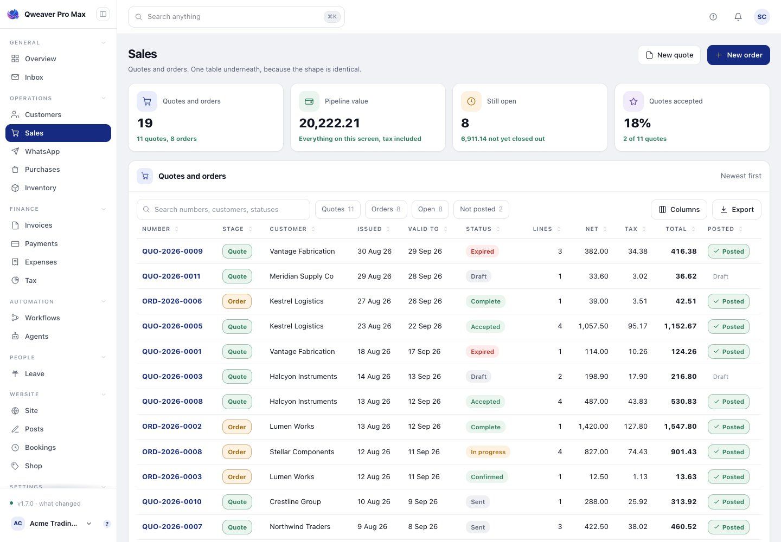Open the Agents robot icon

pos(15,336)
